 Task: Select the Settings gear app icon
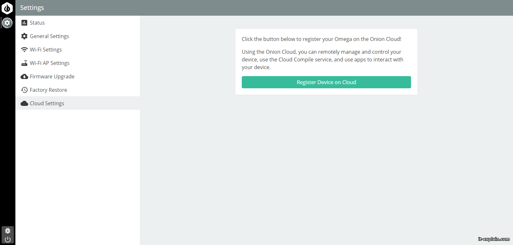point(7,23)
